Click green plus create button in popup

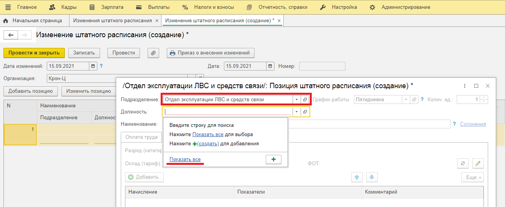(x=273, y=159)
